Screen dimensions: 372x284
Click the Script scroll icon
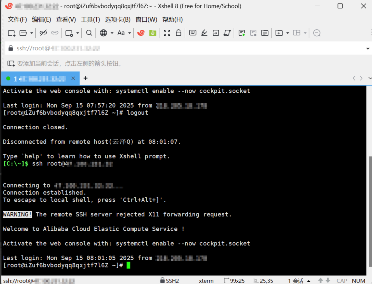point(227,33)
